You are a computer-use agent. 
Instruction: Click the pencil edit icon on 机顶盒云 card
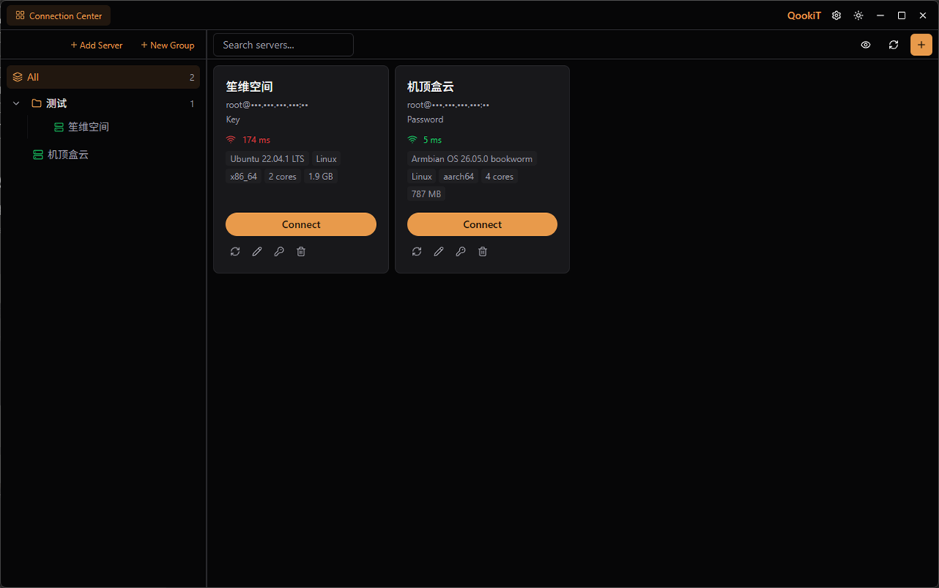tap(439, 252)
